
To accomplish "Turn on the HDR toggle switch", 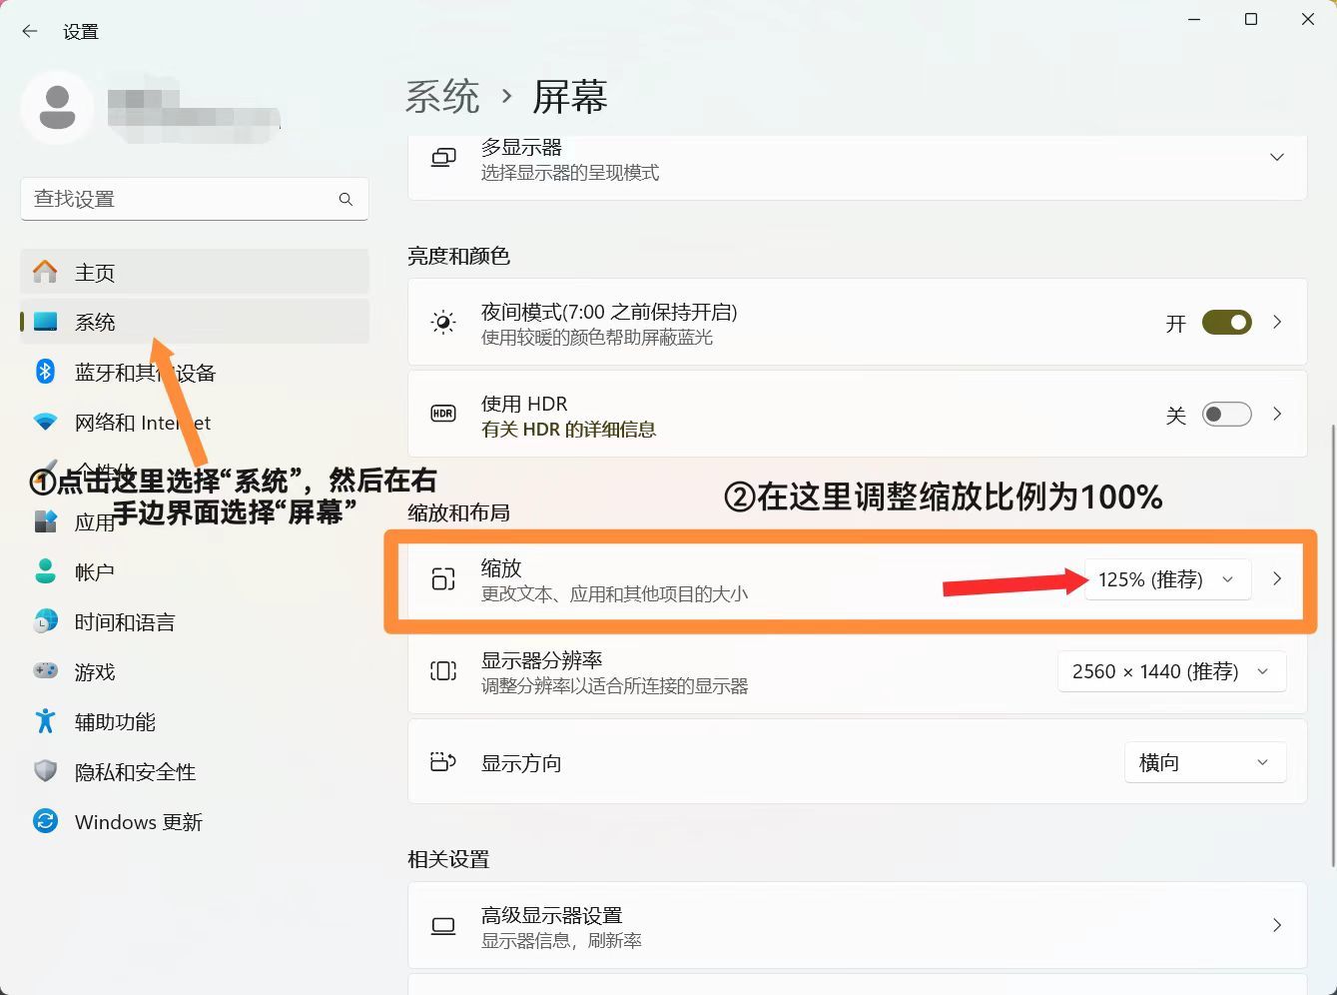I will (1227, 414).
